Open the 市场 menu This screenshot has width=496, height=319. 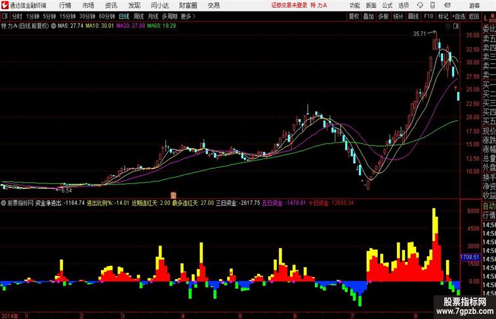[89, 5]
